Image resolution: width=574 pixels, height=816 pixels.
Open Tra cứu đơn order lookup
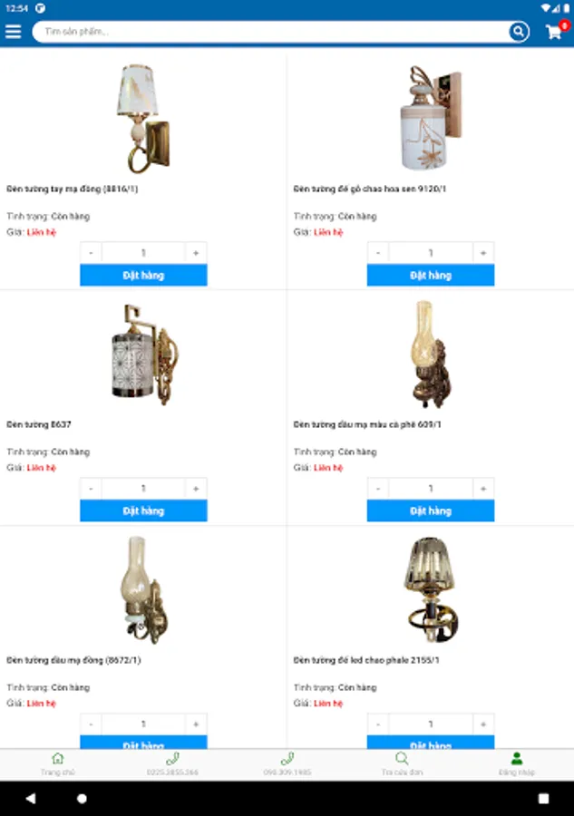coord(402,764)
